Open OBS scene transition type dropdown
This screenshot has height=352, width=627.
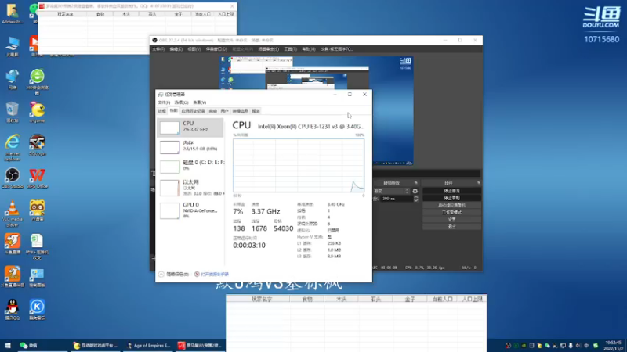coord(392,191)
